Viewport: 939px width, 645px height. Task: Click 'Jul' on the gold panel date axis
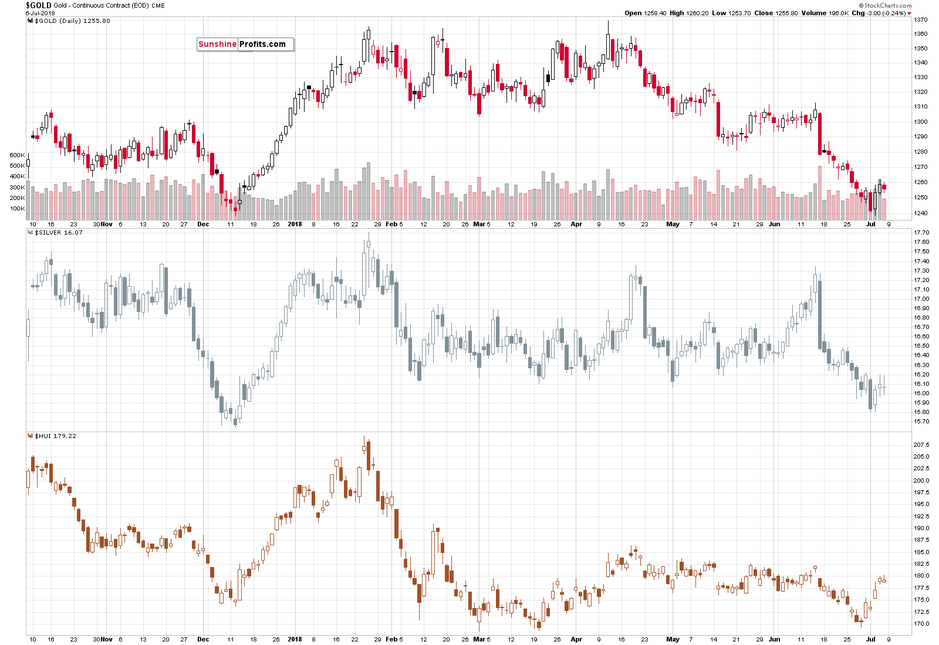pos(871,224)
